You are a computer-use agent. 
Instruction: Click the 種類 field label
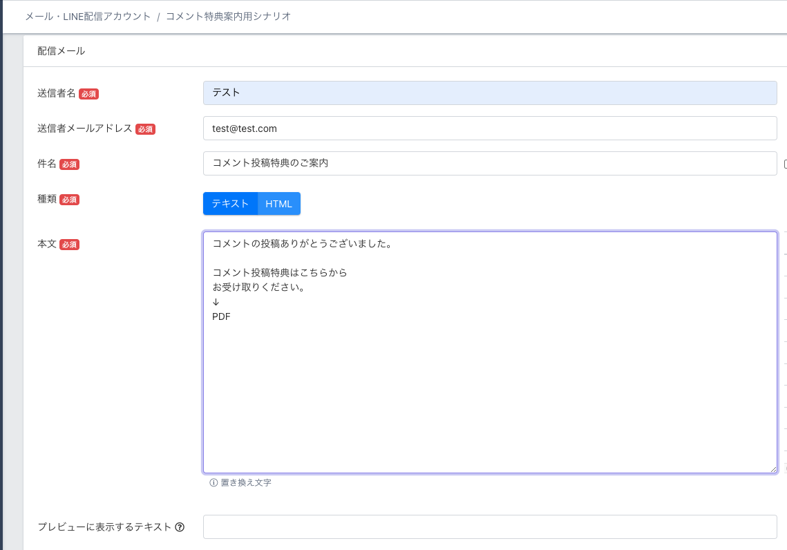47,199
